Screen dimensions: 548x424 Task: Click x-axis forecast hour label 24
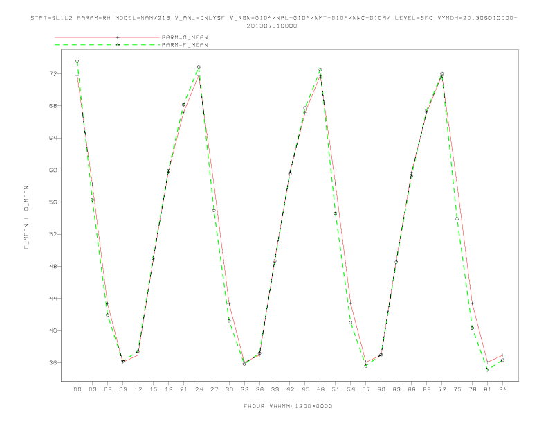[199, 389]
